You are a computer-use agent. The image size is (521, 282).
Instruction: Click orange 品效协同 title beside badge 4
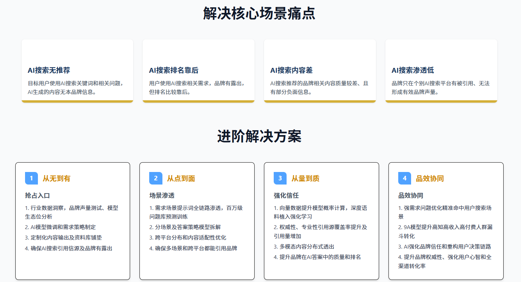coord(430,179)
